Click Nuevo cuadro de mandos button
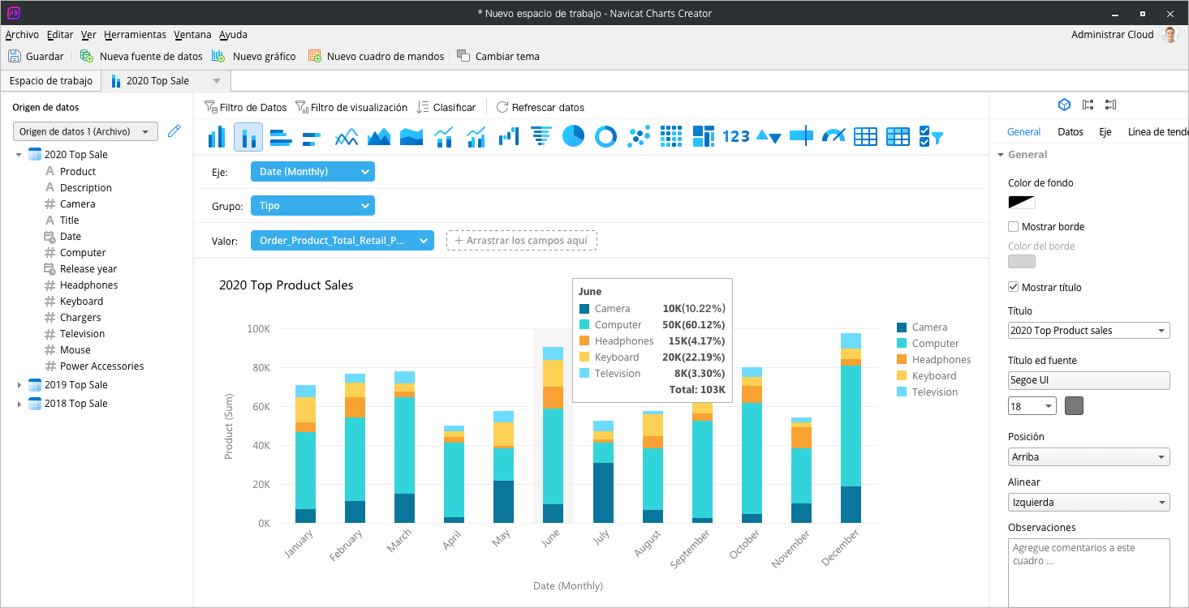 point(377,56)
